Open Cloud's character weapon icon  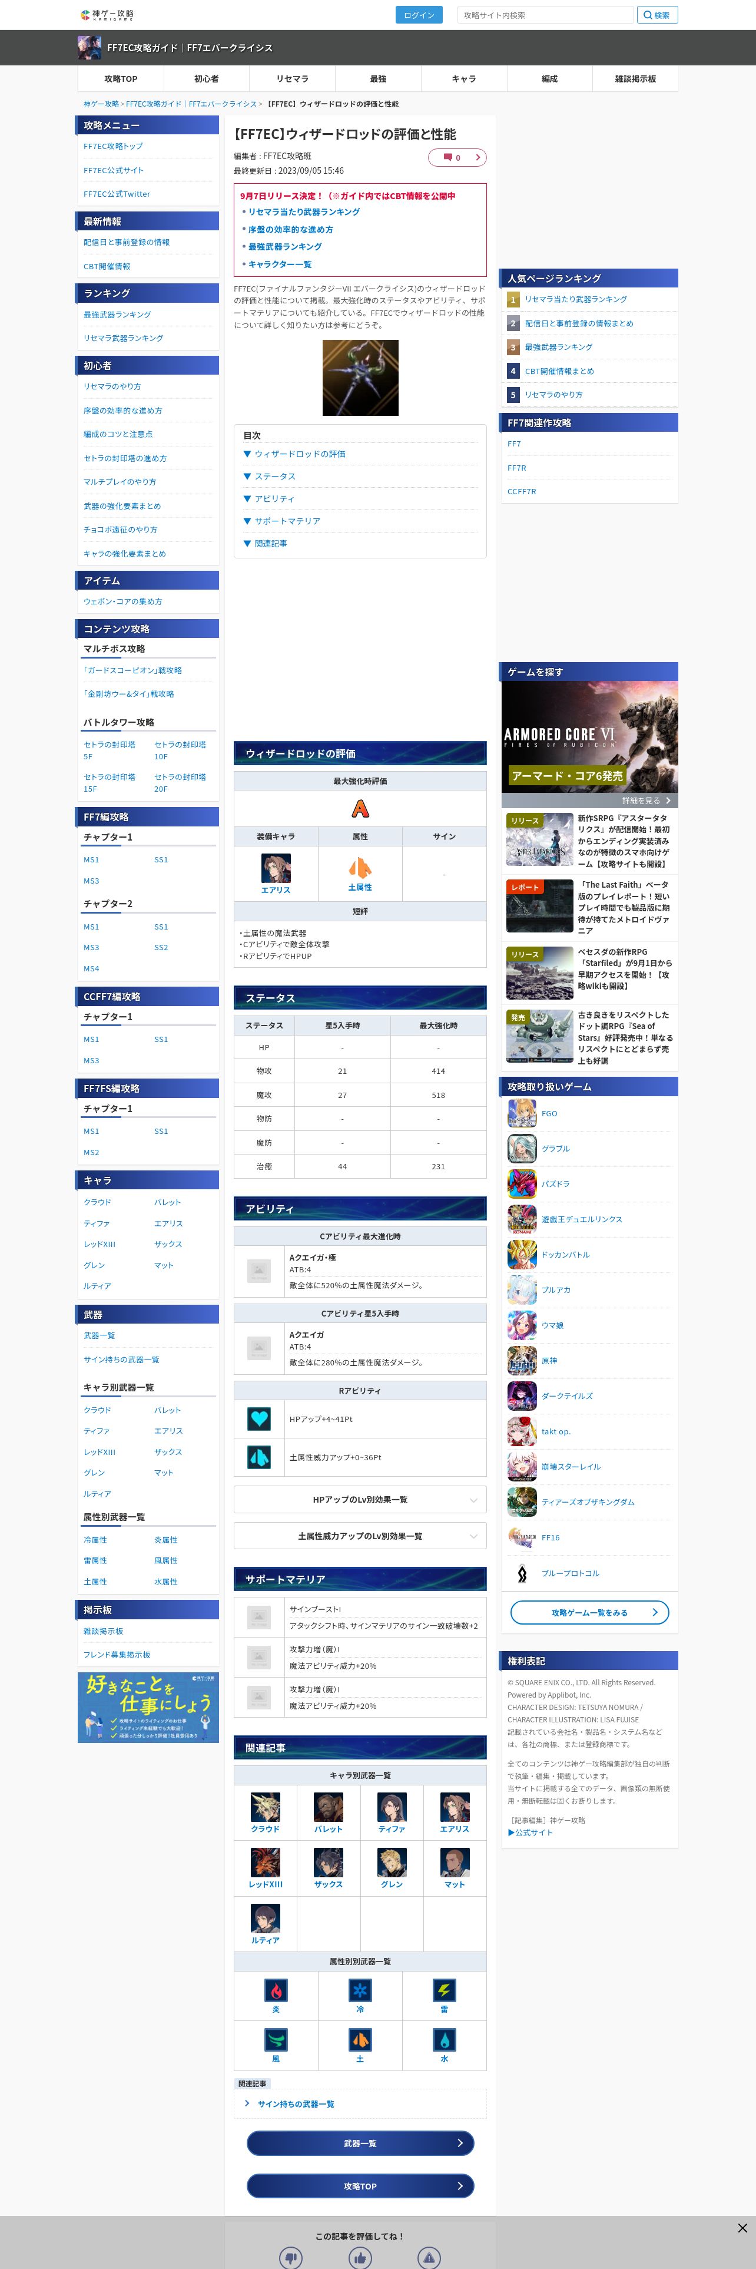[266, 1807]
